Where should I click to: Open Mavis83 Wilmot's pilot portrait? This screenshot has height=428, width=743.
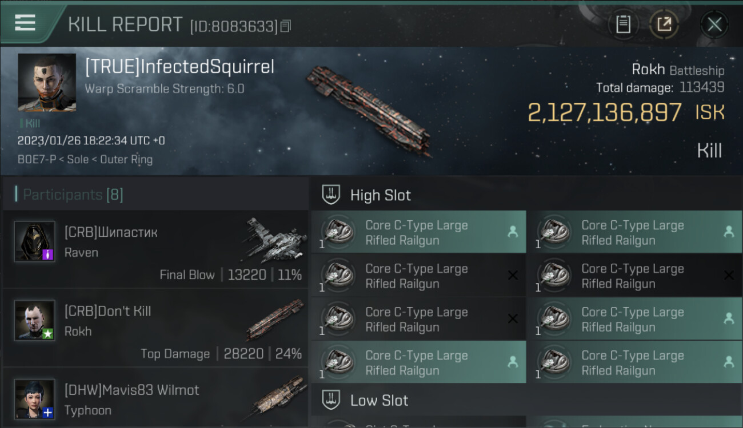click(x=35, y=399)
